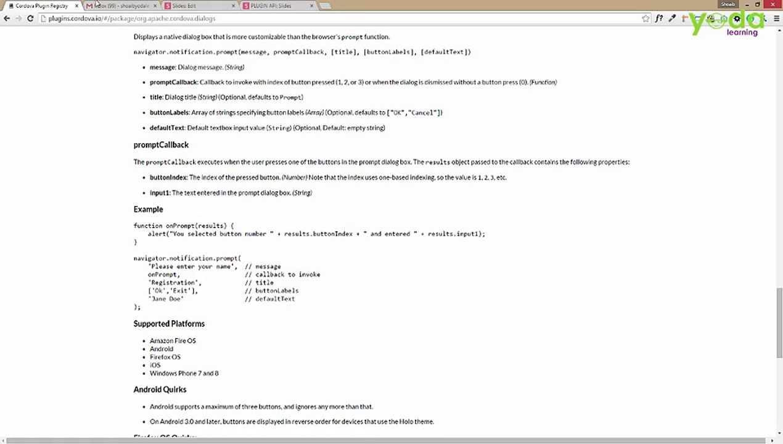Click the 'Registration' title code line
This screenshot has width=783, height=444.
[x=210, y=283]
